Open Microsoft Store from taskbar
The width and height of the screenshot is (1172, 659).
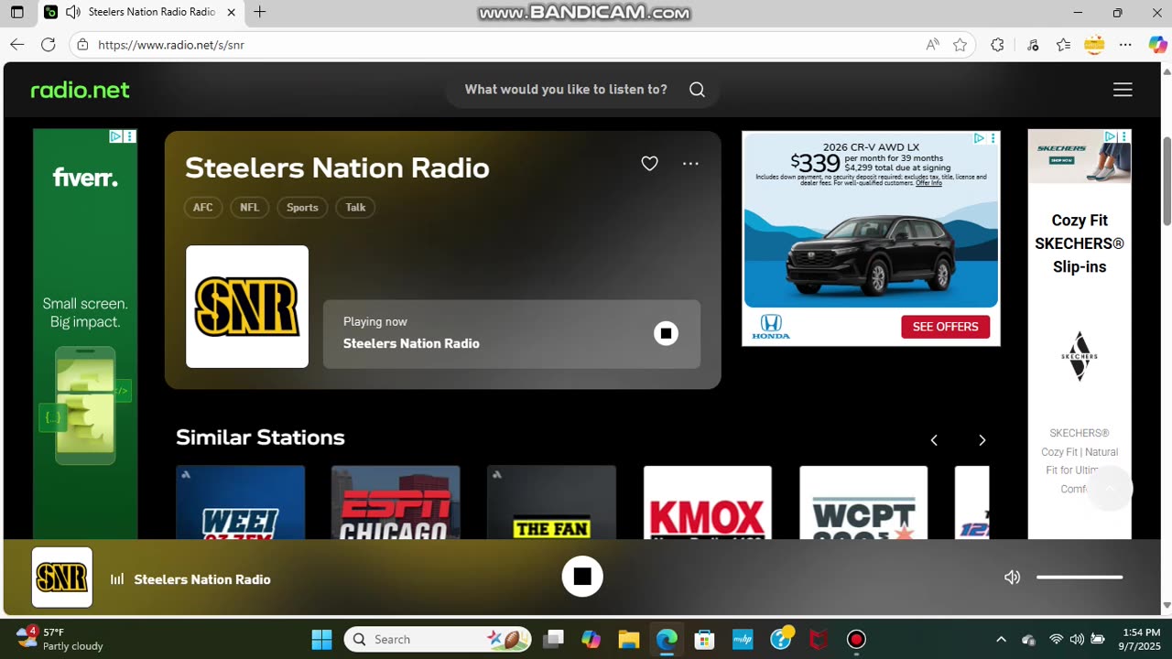704,639
